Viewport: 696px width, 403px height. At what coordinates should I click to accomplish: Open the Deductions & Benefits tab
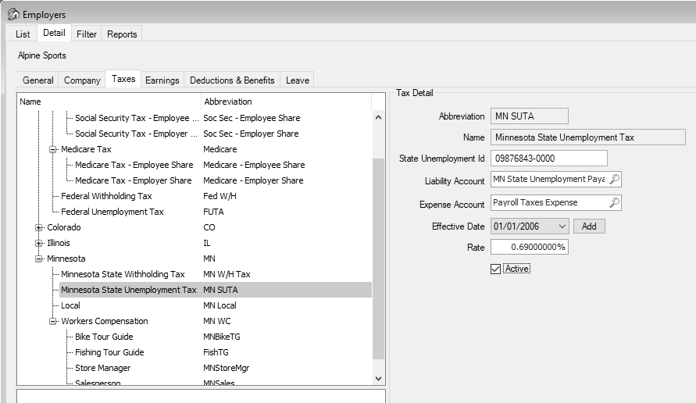232,80
